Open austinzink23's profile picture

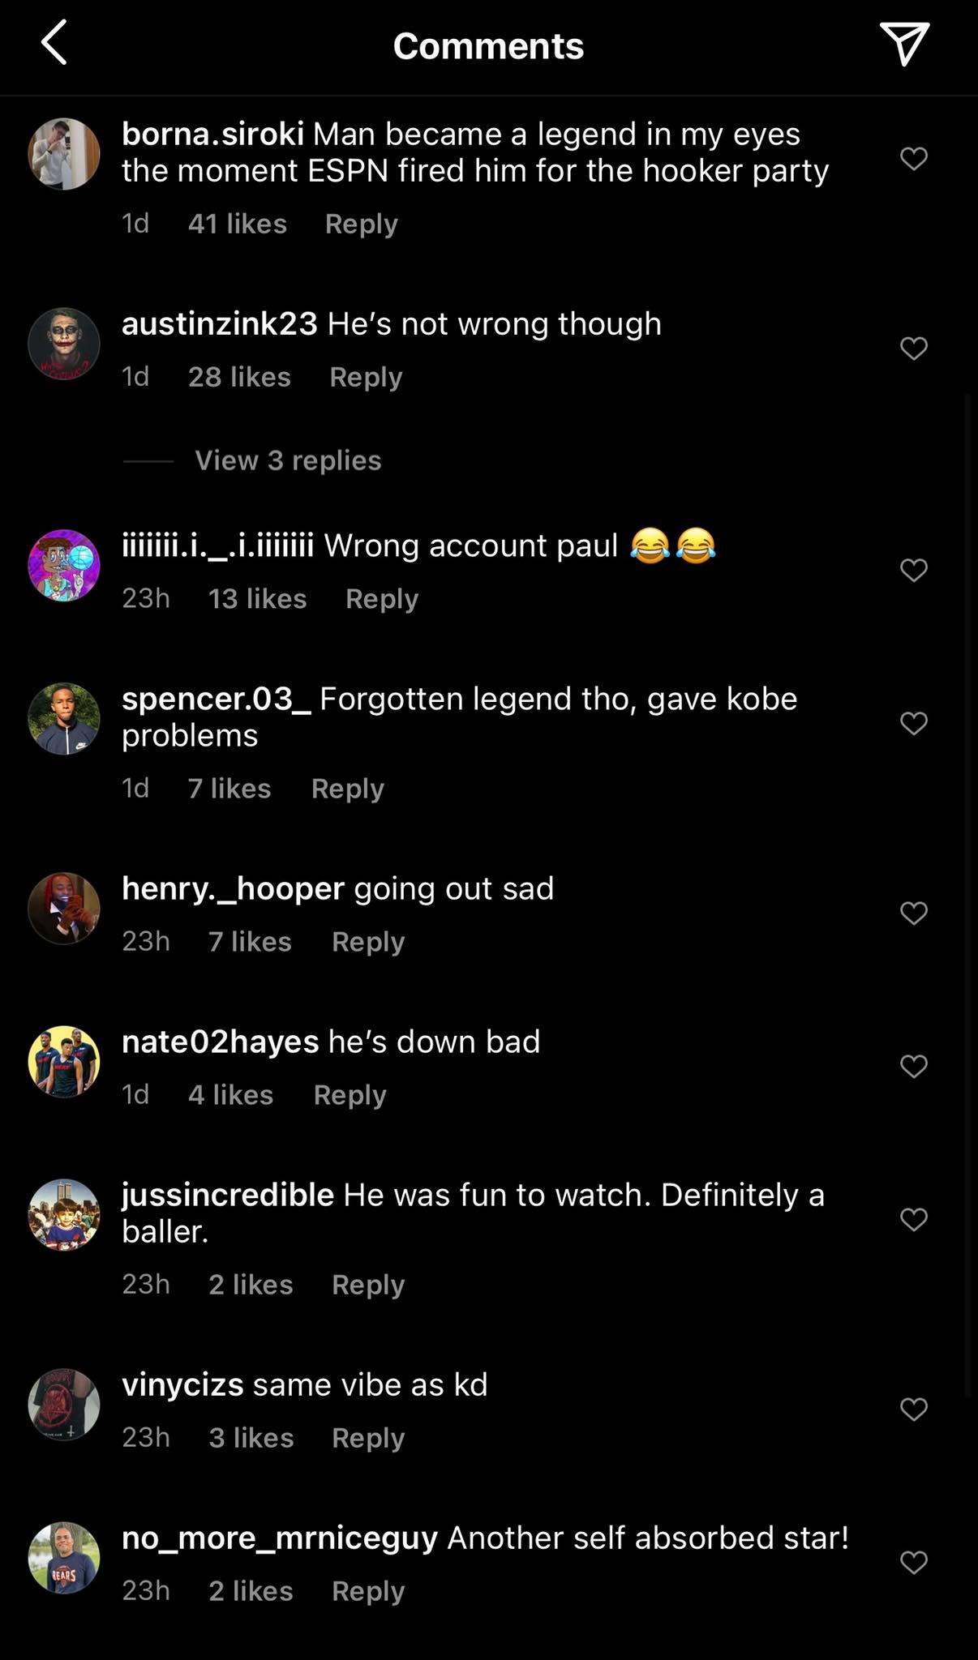point(64,344)
